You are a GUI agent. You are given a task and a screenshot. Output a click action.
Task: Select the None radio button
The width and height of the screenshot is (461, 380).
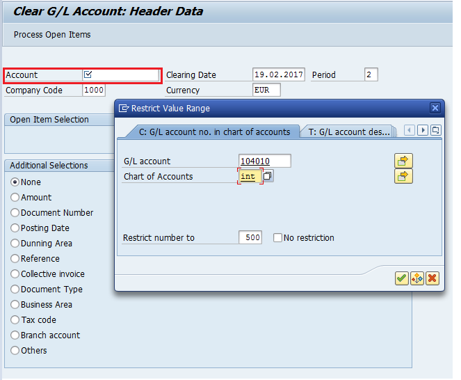15,182
